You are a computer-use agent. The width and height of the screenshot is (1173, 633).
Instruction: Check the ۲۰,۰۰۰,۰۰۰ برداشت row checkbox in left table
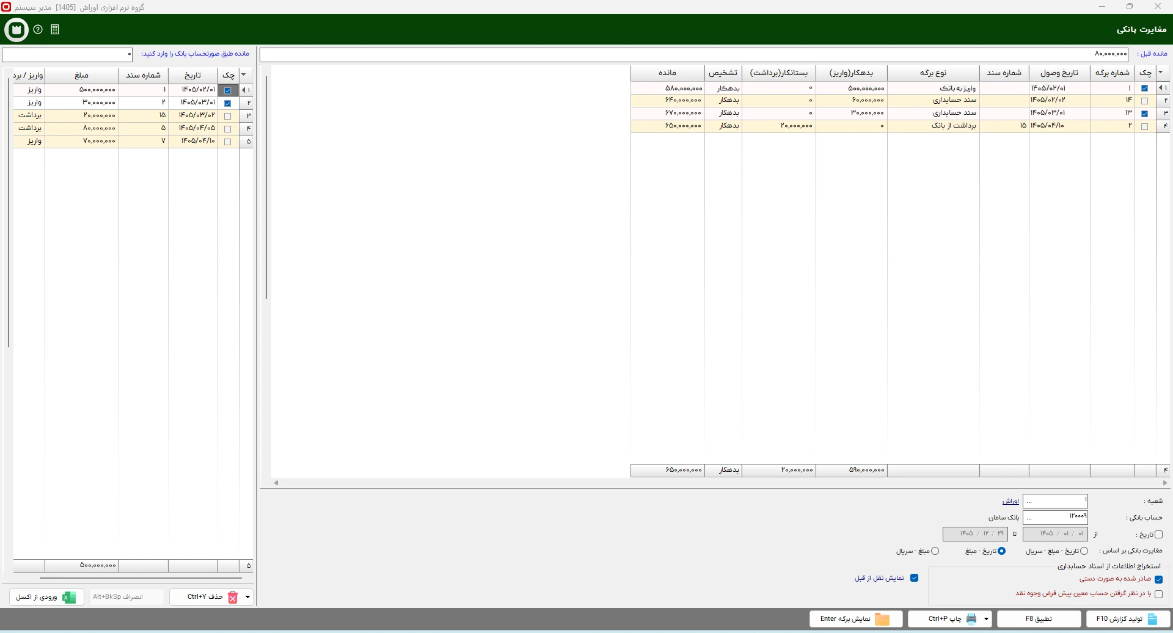228,116
